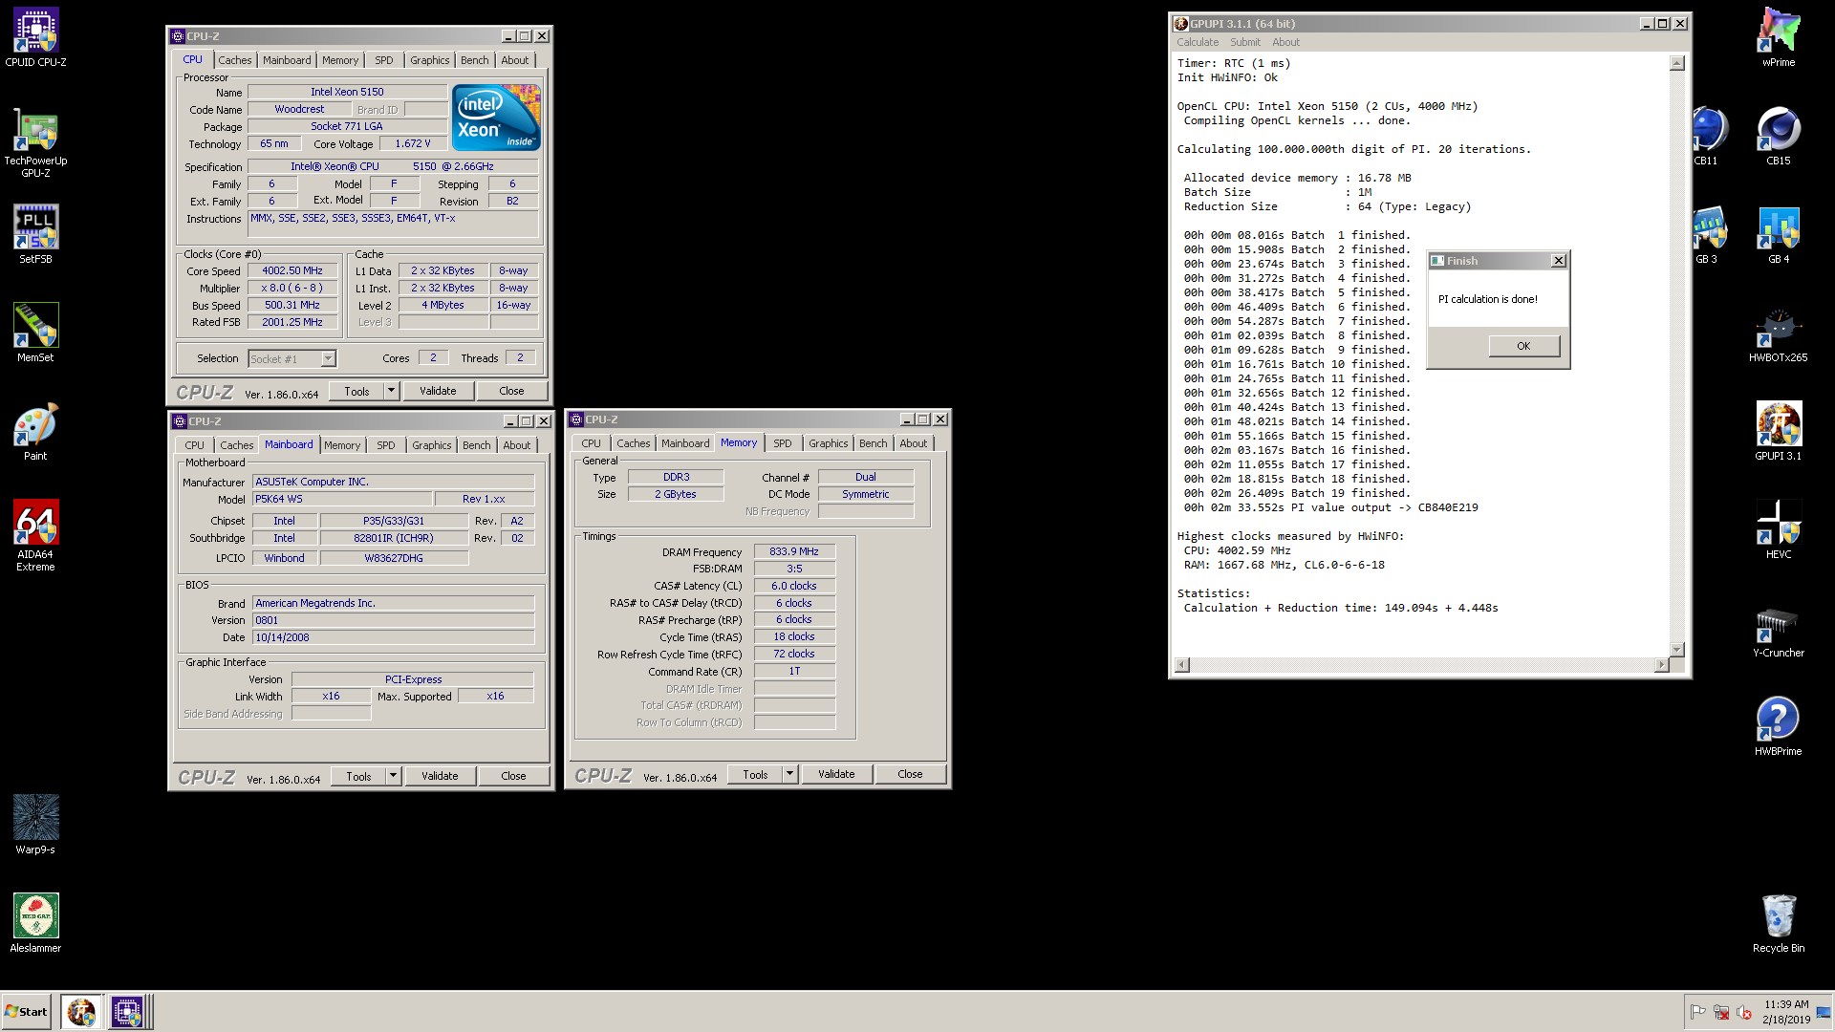Viewport: 1835px width, 1032px height.
Task: Click the Windows Start button
Action: point(26,1012)
